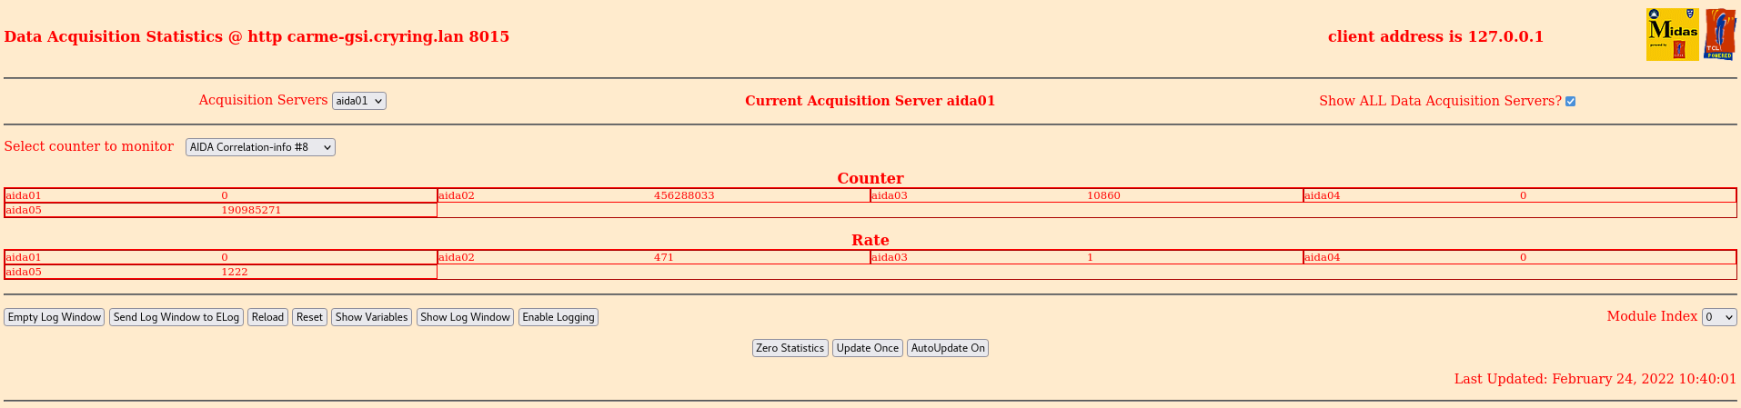Click the Midas logo icon
Image resolution: width=1741 pixels, height=408 pixels.
click(1672, 35)
